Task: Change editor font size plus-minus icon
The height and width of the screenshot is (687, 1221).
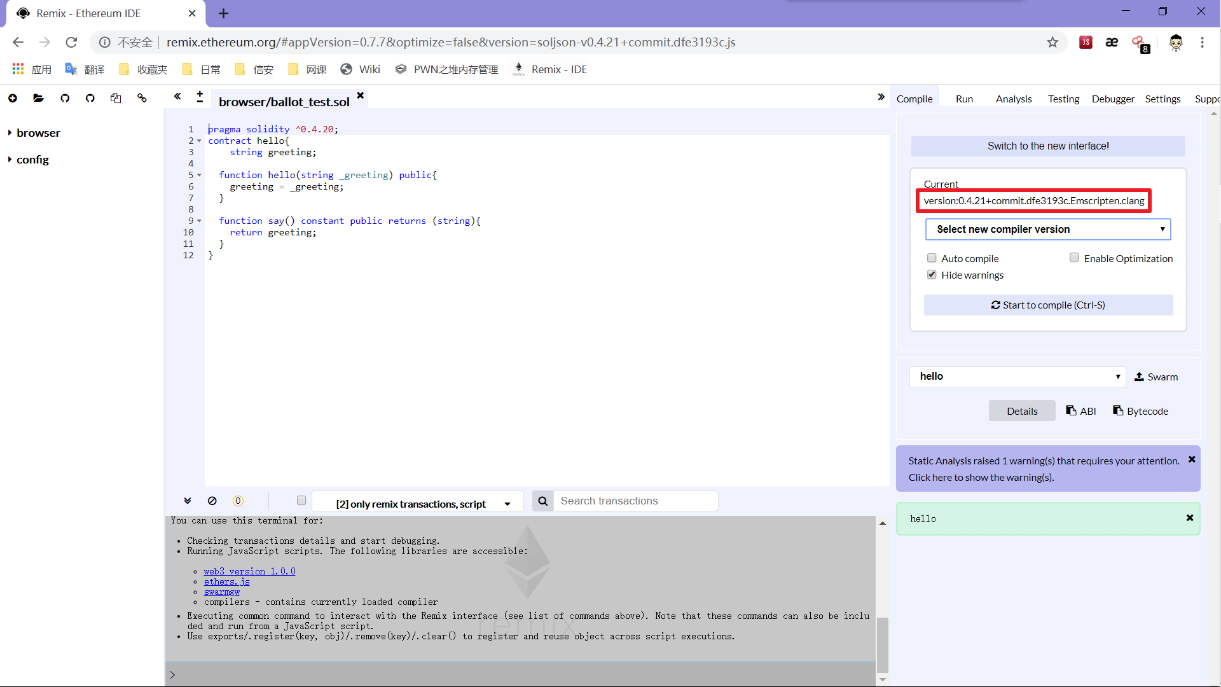Action: click(200, 97)
